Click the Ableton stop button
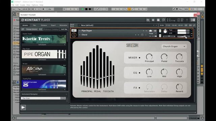216x121 pixels. pos(86,9)
